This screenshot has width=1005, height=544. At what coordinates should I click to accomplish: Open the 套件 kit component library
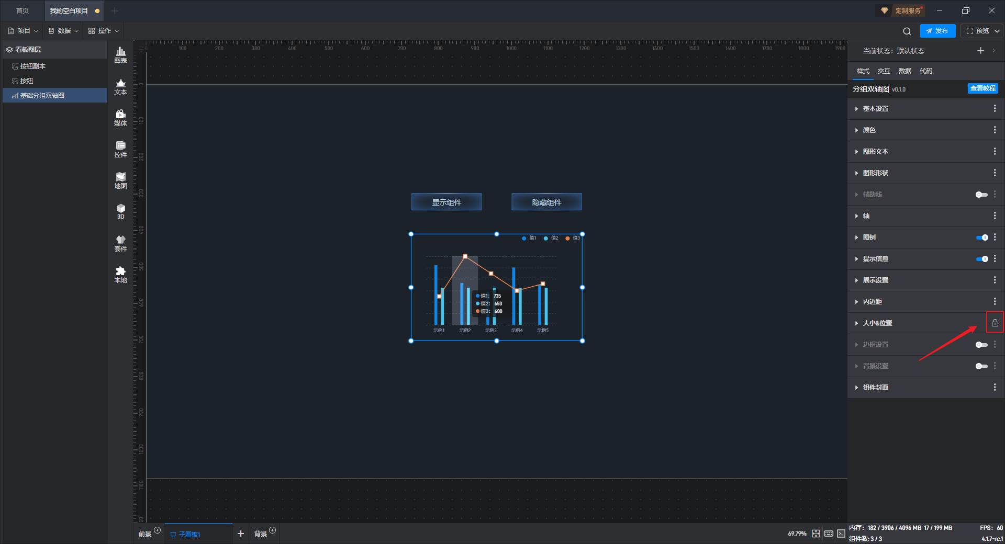120,243
